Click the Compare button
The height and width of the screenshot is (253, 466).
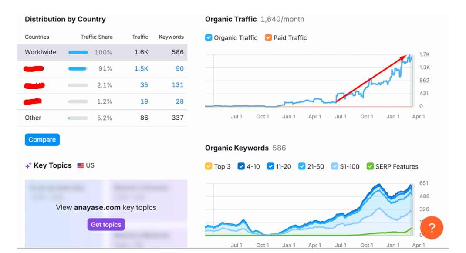pos(42,139)
